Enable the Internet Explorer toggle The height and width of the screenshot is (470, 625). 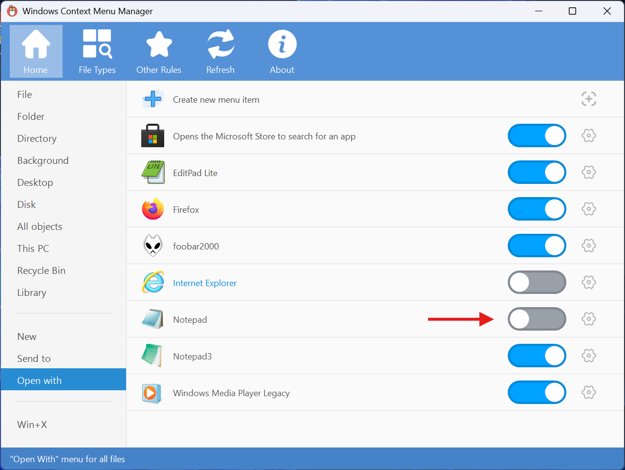[537, 282]
